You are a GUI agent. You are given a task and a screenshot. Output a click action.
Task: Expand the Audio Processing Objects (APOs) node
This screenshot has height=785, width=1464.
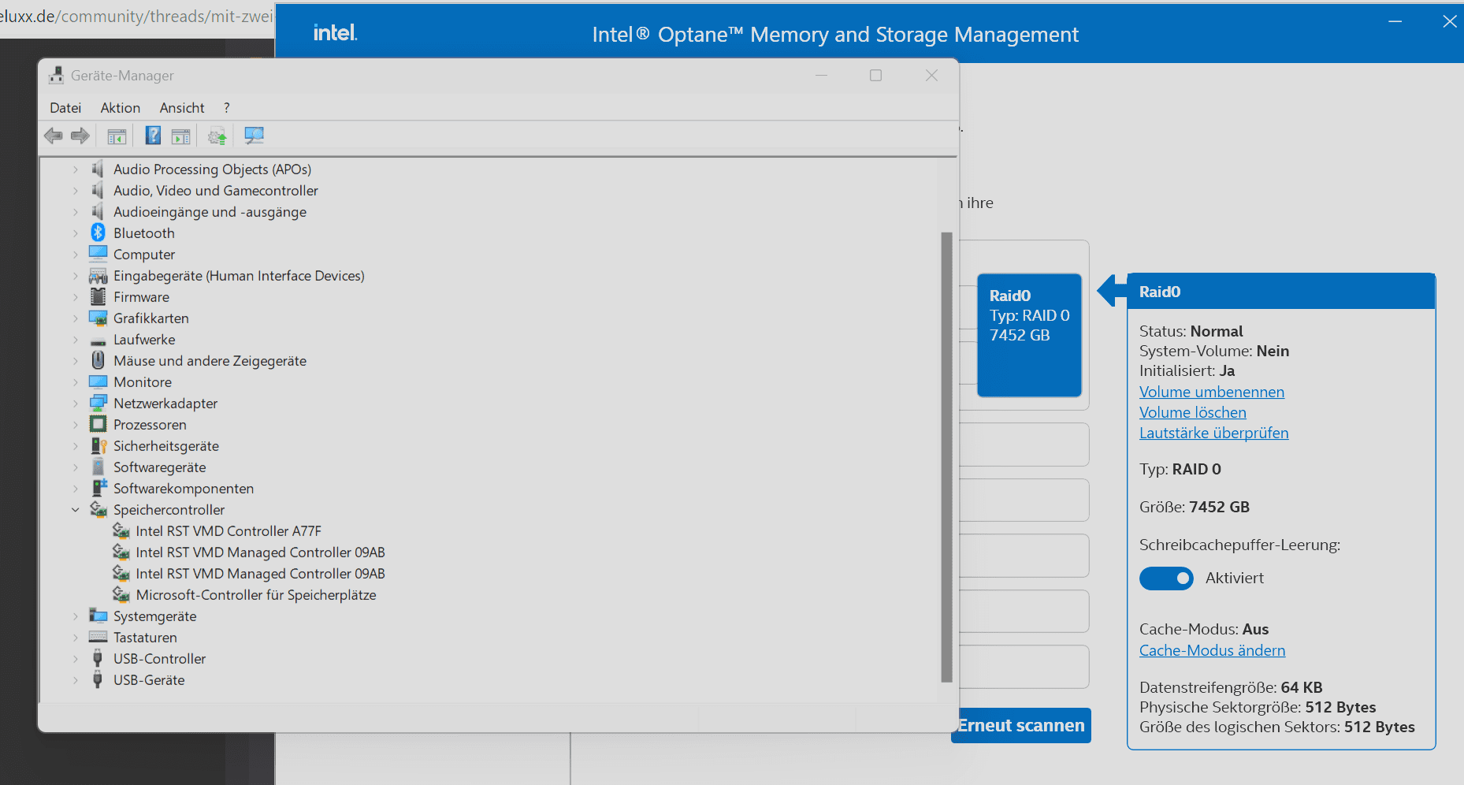(76, 169)
